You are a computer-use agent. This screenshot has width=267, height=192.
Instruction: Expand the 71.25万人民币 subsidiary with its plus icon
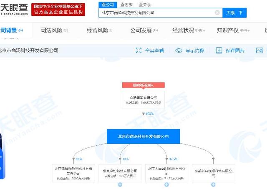pos(167,184)
